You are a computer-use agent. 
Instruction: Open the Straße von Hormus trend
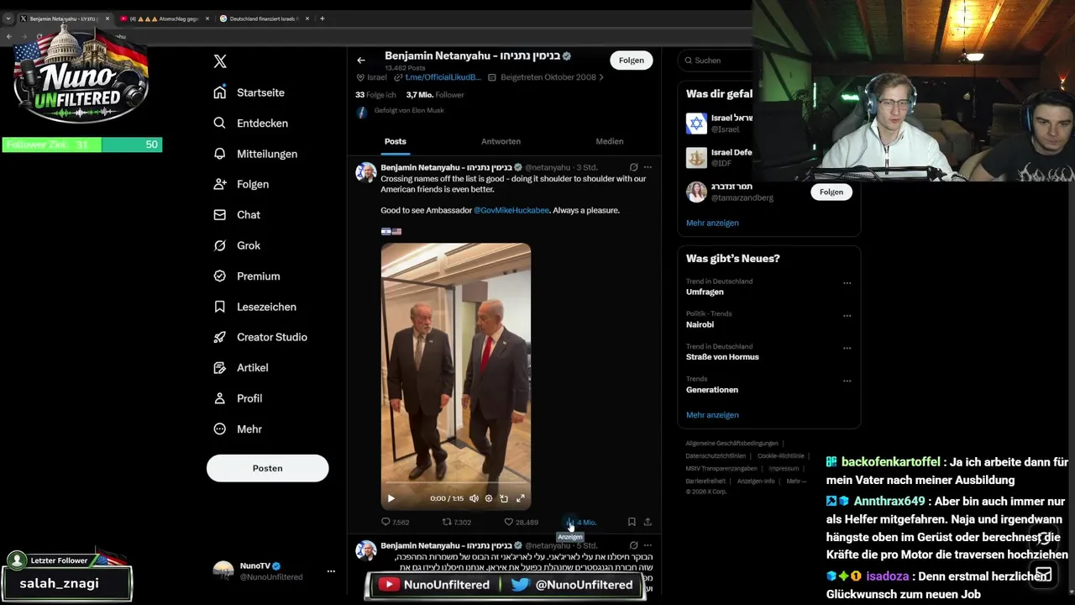[722, 357]
